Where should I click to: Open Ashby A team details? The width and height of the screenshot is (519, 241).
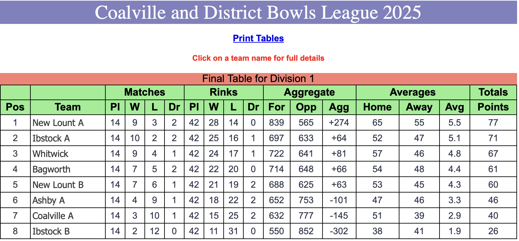pos(49,200)
